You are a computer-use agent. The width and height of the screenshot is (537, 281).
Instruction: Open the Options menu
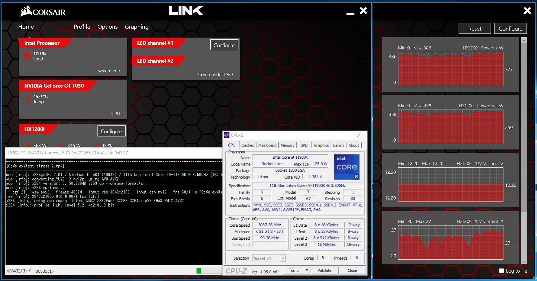[x=108, y=27]
